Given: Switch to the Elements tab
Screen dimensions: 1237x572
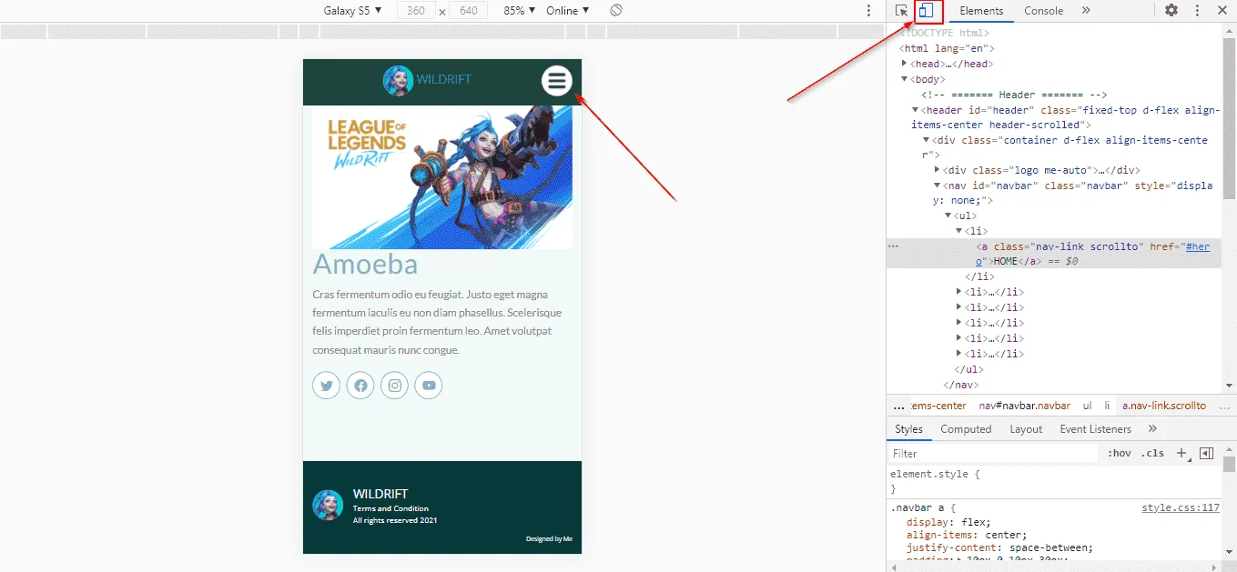Looking at the screenshot, I should coord(981,11).
